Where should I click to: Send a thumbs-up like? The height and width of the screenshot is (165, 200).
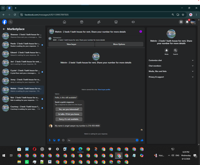coord(142,140)
